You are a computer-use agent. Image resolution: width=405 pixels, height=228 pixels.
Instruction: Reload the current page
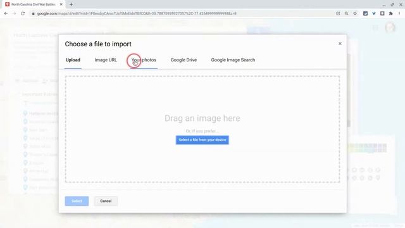point(23,13)
